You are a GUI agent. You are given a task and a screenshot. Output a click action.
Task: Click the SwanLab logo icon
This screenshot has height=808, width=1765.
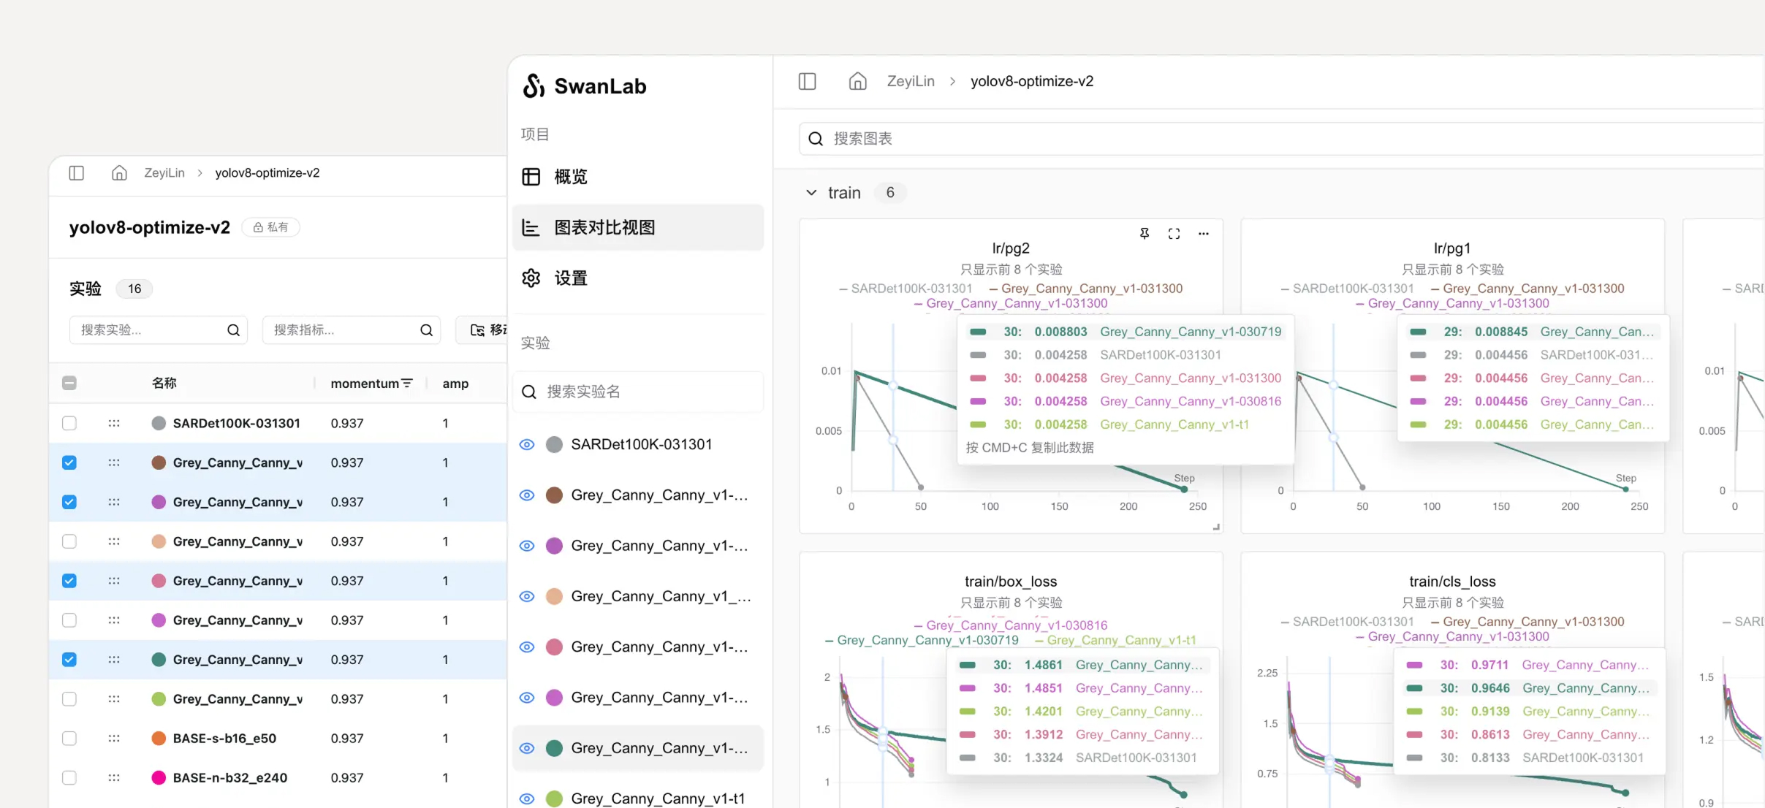(x=534, y=86)
